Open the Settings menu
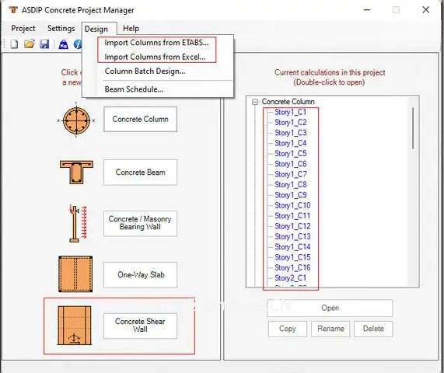This screenshot has height=373, width=444. pyautogui.click(x=61, y=29)
